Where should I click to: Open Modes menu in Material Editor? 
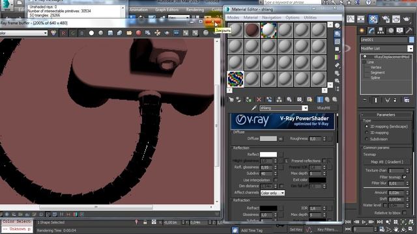(x=233, y=18)
